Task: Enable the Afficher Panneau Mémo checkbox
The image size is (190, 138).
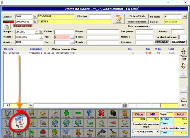Action: tap(49, 49)
